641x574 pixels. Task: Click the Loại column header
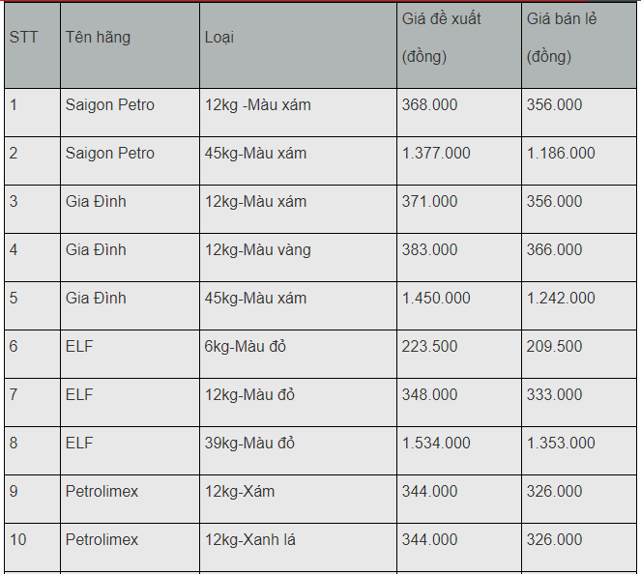click(298, 45)
